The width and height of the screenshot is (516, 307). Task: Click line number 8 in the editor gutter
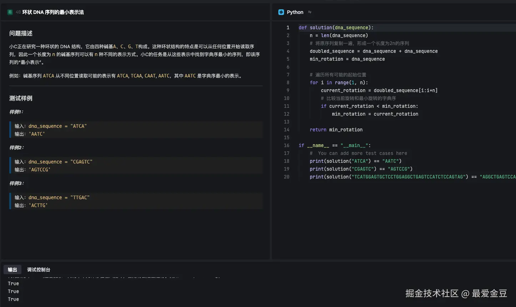click(x=288, y=82)
